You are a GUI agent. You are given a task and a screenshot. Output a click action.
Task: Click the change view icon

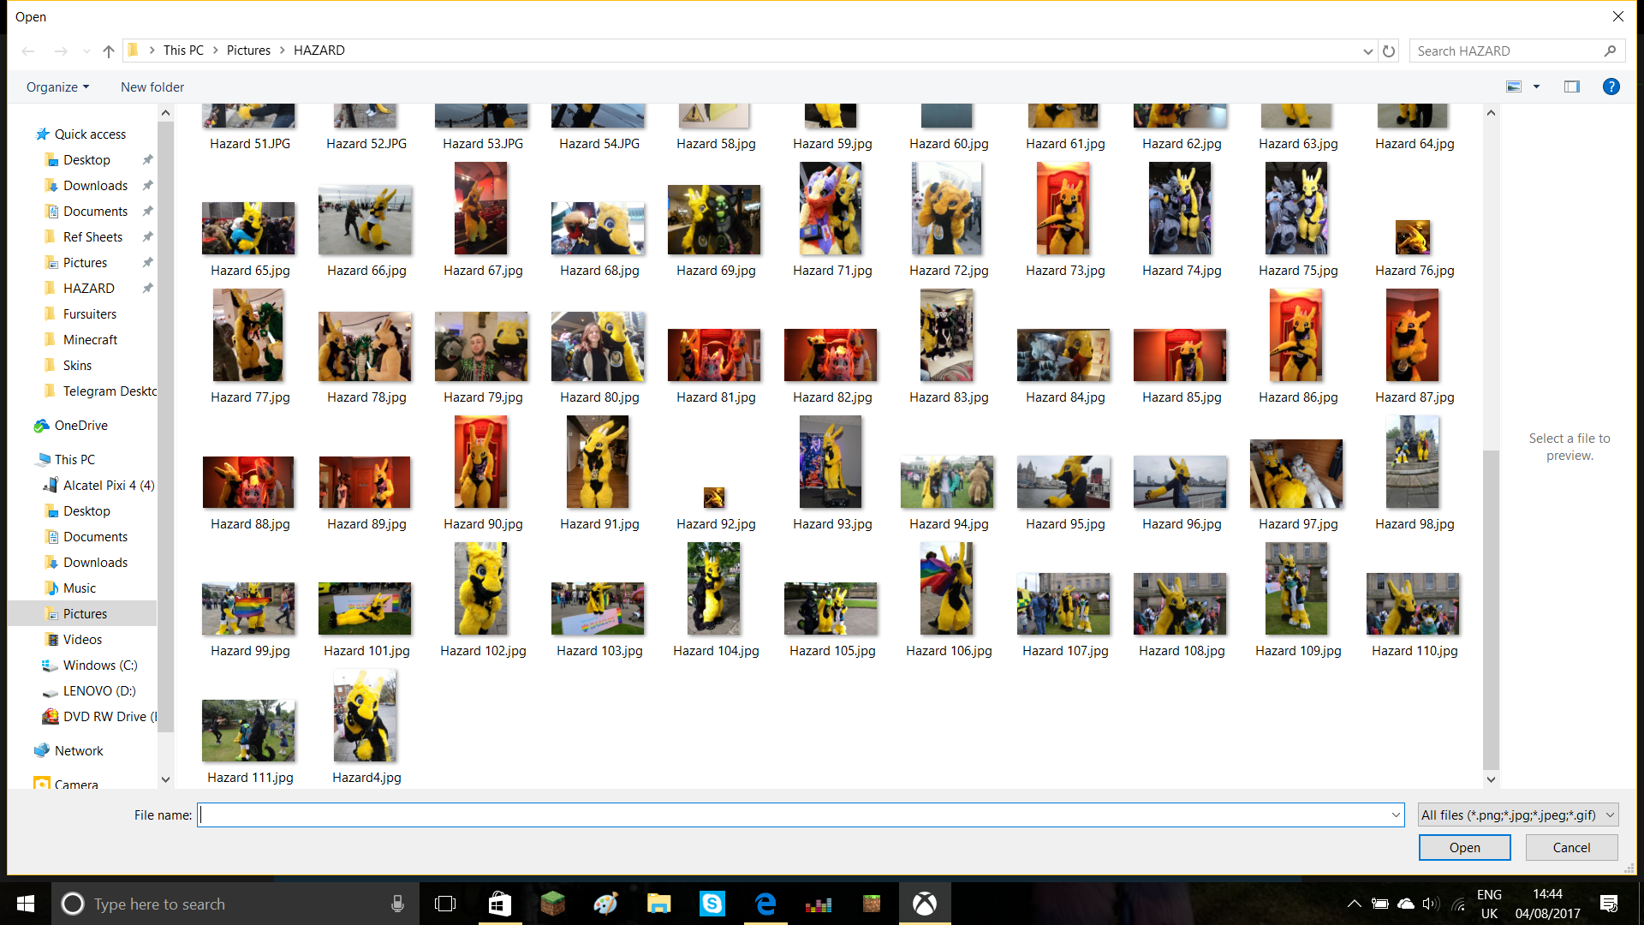[1514, 87]
